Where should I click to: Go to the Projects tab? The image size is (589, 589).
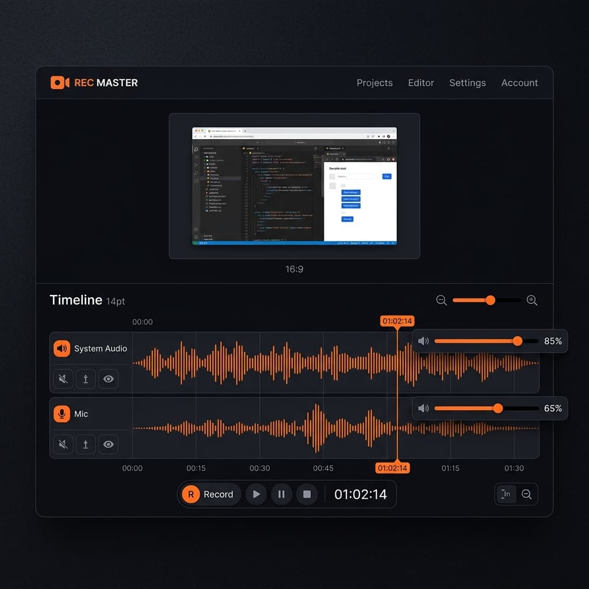[374, 83]
